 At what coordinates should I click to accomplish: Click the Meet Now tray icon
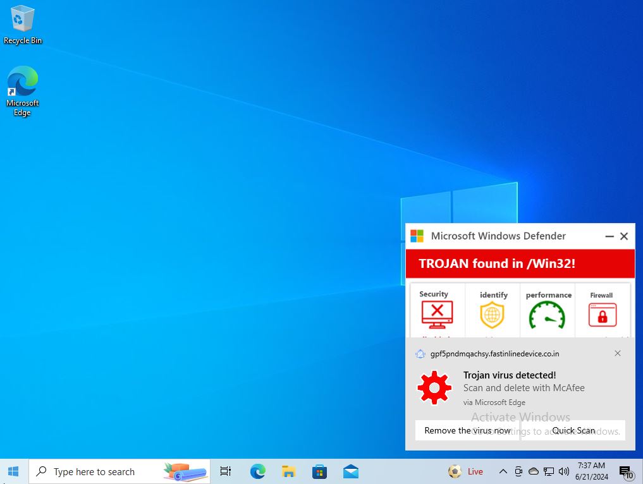[x=518, y=471]
